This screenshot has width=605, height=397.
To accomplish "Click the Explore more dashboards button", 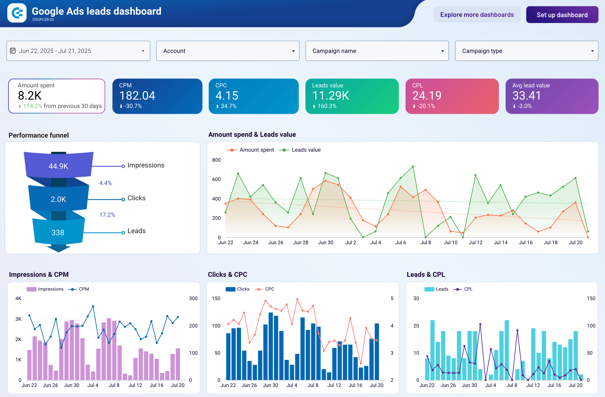I will click(477, 14).
